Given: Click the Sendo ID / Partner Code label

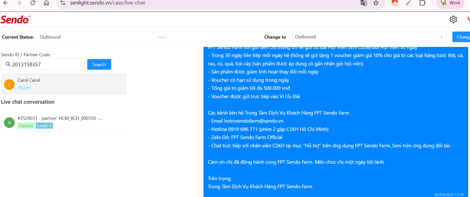Looking at the screenshot, I should (x=26, y=55).
